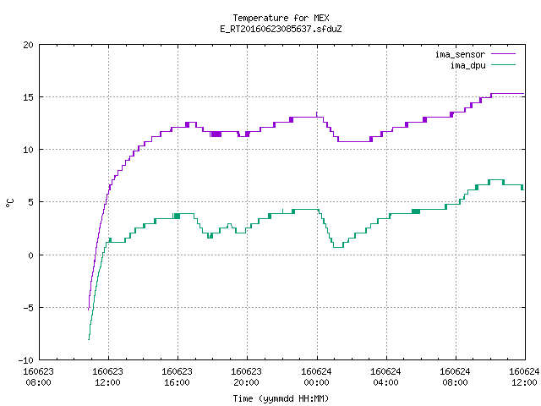Click the °C y-axis unit label

(x=9, y=203)
